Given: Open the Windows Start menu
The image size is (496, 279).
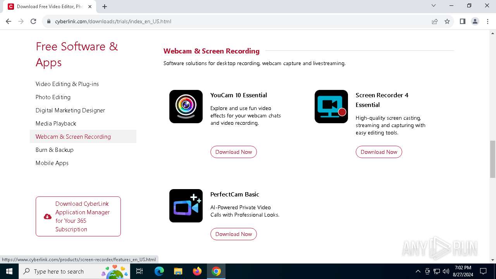Looking at the screenshot, I should 9,271.
